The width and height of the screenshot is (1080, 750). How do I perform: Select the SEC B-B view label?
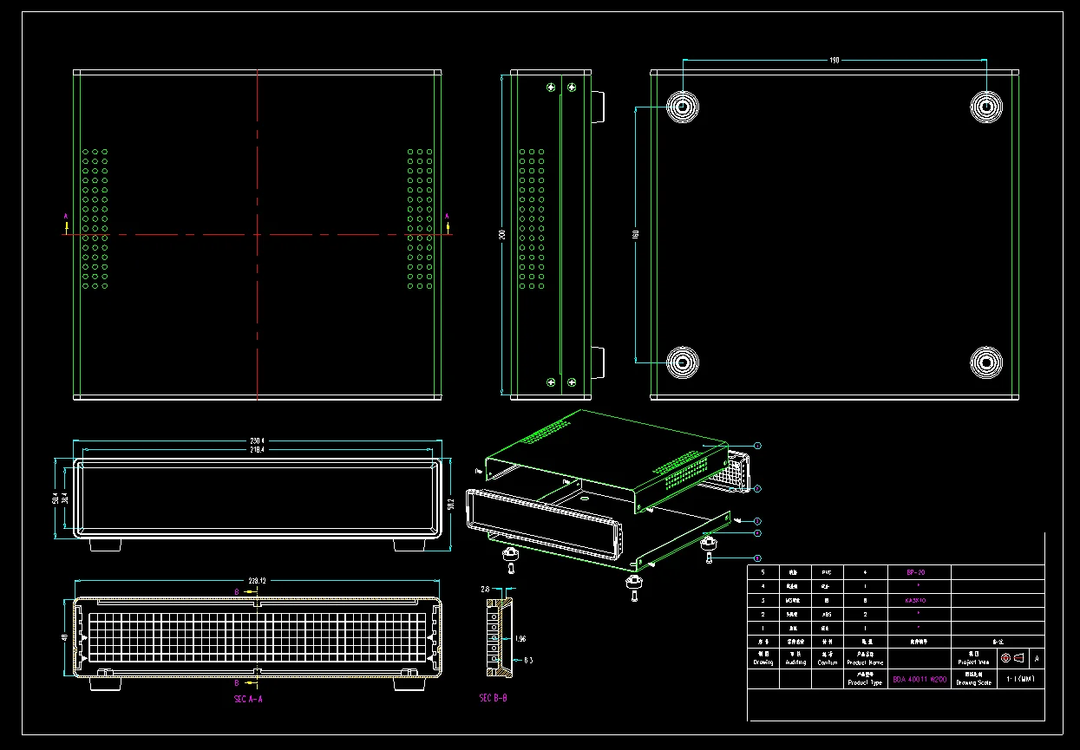coord(493,698)
